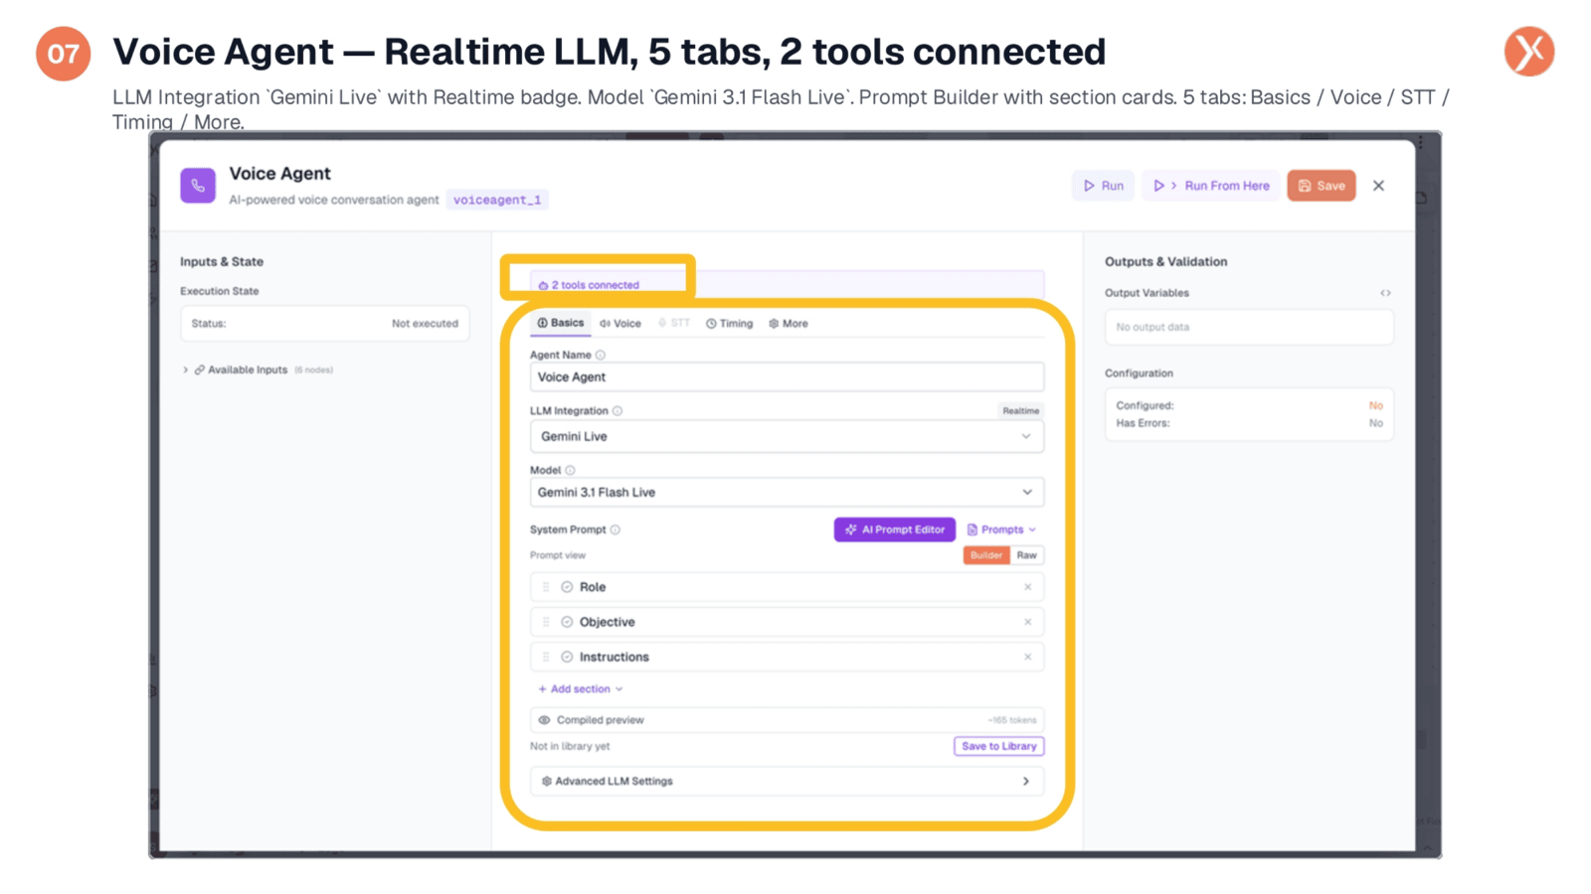Expand the Available Inputs section
Screen dimensions: 1591x894
(185, 370)
